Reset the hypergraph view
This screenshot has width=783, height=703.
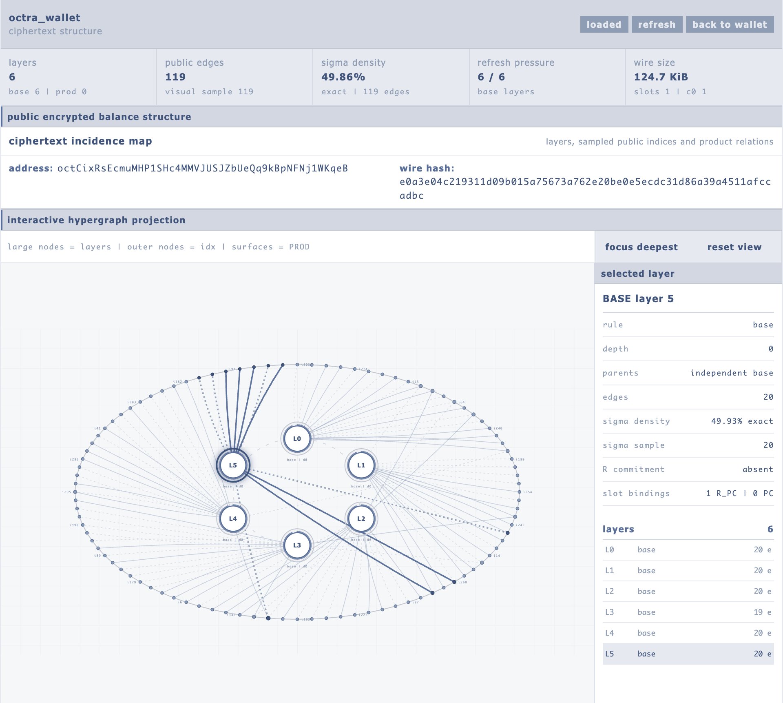(x=734, y=247)
